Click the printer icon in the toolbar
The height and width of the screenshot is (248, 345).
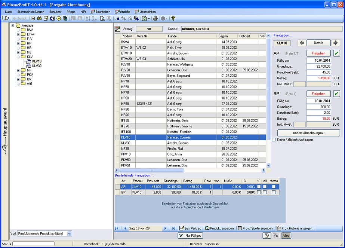click(x=155, y=18)
